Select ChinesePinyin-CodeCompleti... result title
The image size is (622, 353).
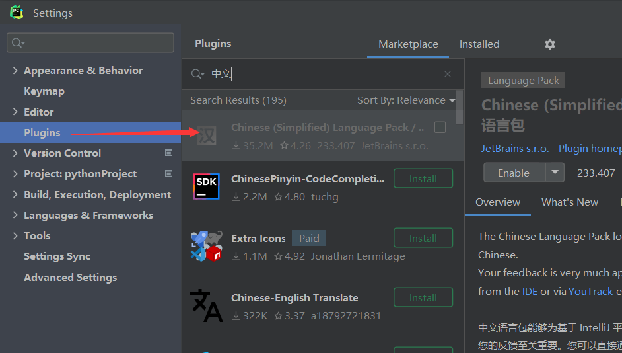pyautogui.click(x=308, y=179)
